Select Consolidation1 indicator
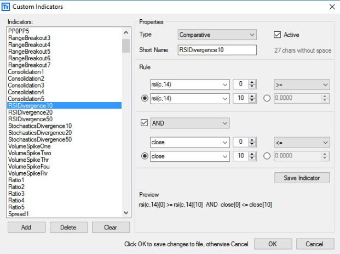 [x=64, y=72]
